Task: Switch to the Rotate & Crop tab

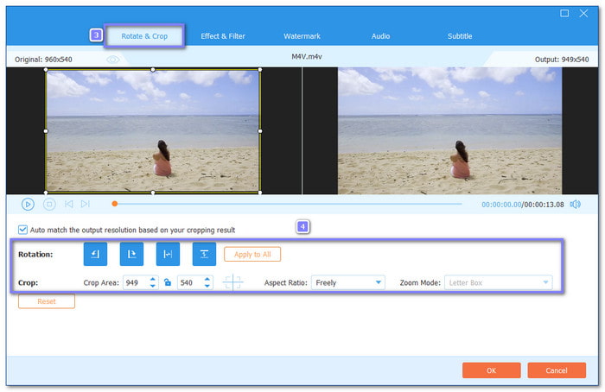Action: pyautogui.click(x=144, y=36)
